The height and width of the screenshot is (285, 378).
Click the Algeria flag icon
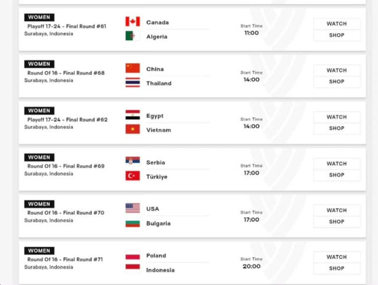(x=132, y=36)
